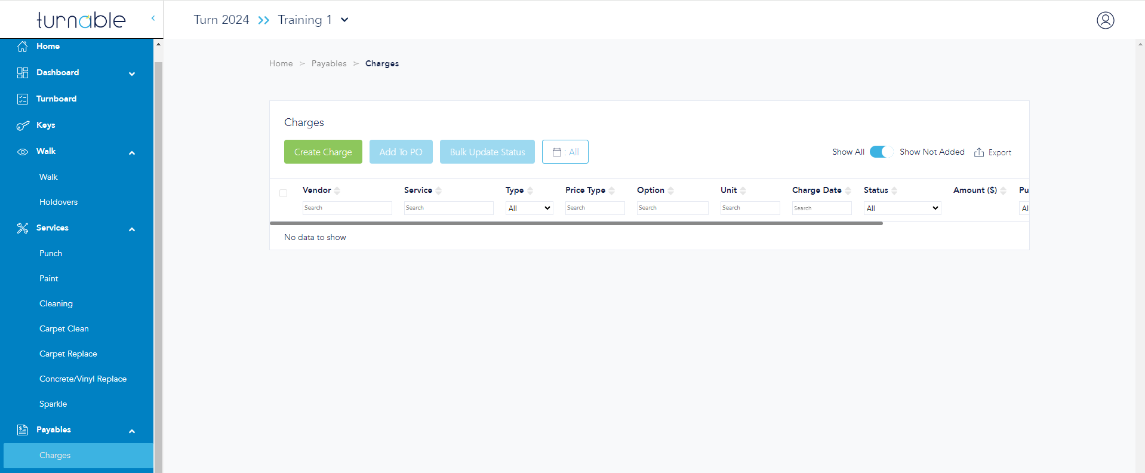1145x473 pixels.
Task: Go to Home in the sidebar
Action: coord(48,46)
